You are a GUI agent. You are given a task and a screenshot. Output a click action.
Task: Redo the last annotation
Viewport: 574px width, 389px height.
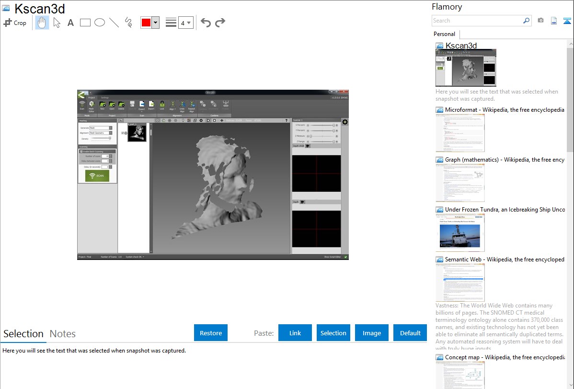[220, 23]
